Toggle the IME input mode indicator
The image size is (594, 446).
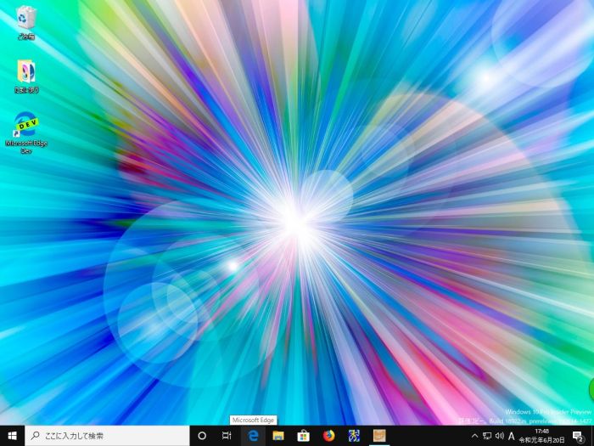(512, 436)
